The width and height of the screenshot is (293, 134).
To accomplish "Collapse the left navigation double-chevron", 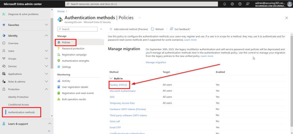I will (49, 131).
